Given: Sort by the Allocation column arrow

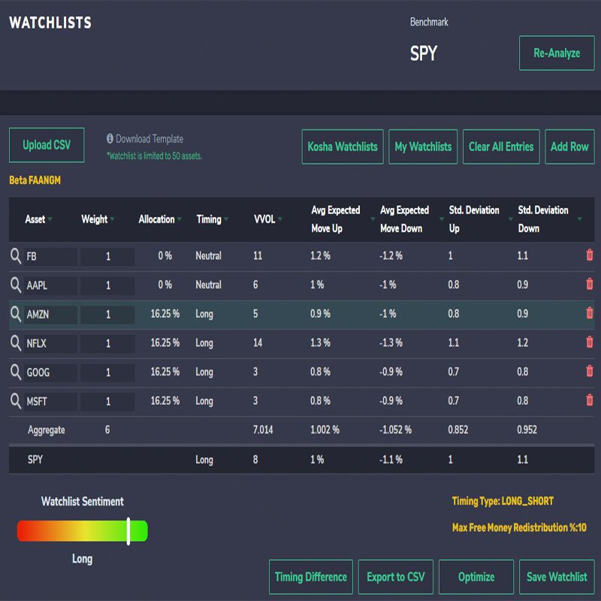Looking at the screenshot, I should [180, 219].
